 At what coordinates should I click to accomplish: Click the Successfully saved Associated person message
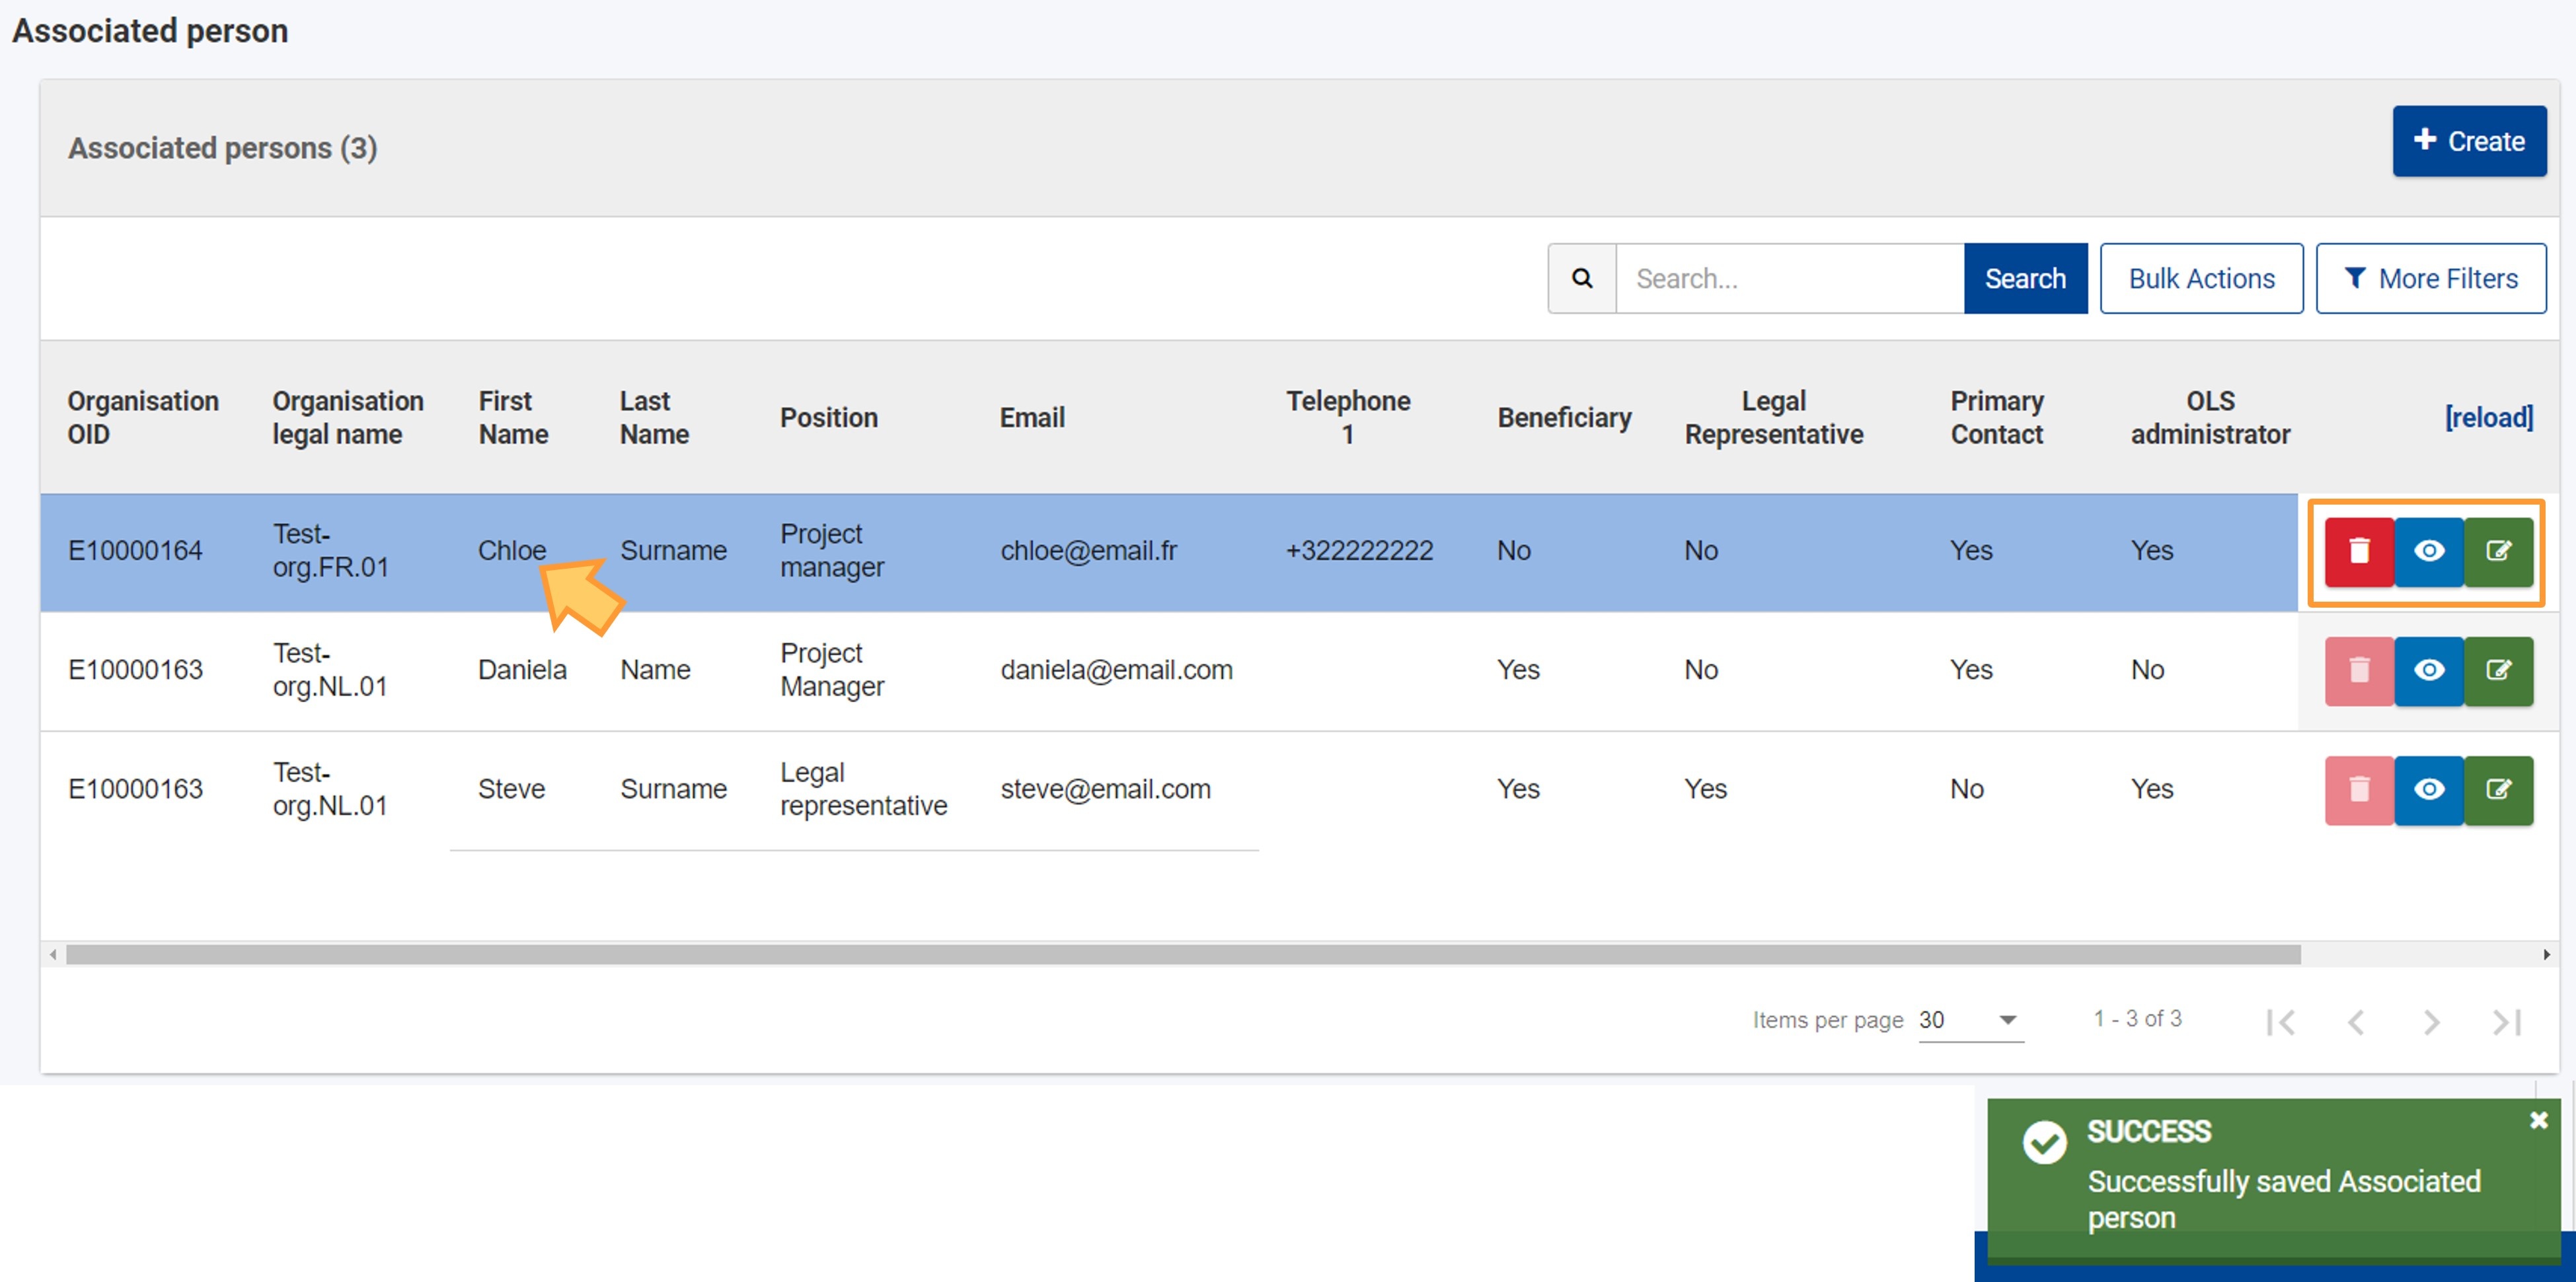tap(2284, 1200)
